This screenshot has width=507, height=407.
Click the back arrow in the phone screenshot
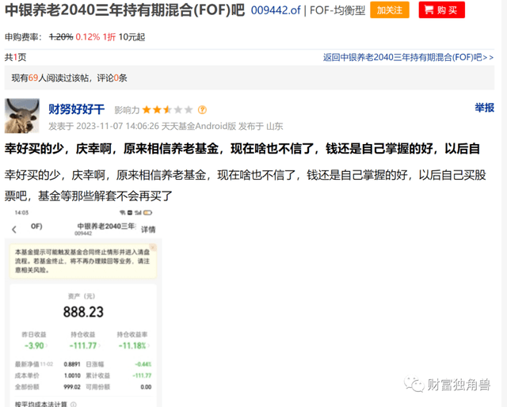(15, 229)
